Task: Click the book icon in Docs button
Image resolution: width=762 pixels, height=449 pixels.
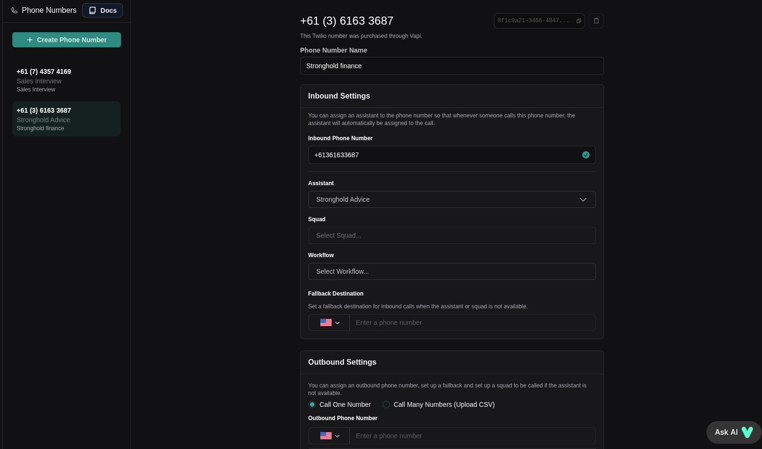Action: coord(93,10)
